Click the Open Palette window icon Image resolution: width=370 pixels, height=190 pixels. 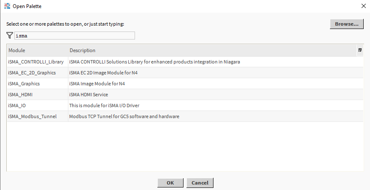tap(7, 6)
